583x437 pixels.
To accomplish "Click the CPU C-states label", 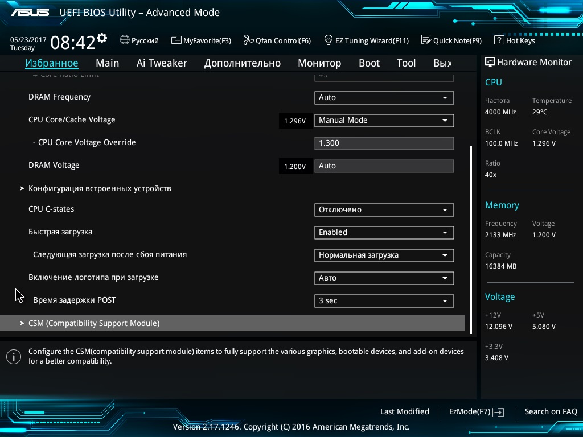I will [51, 209].
